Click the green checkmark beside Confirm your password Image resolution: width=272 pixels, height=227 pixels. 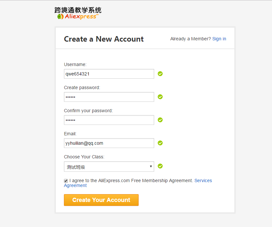coord(160,120)
